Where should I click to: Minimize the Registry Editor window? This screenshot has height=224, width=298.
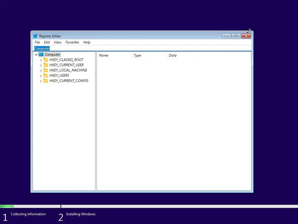coord(226,36)
